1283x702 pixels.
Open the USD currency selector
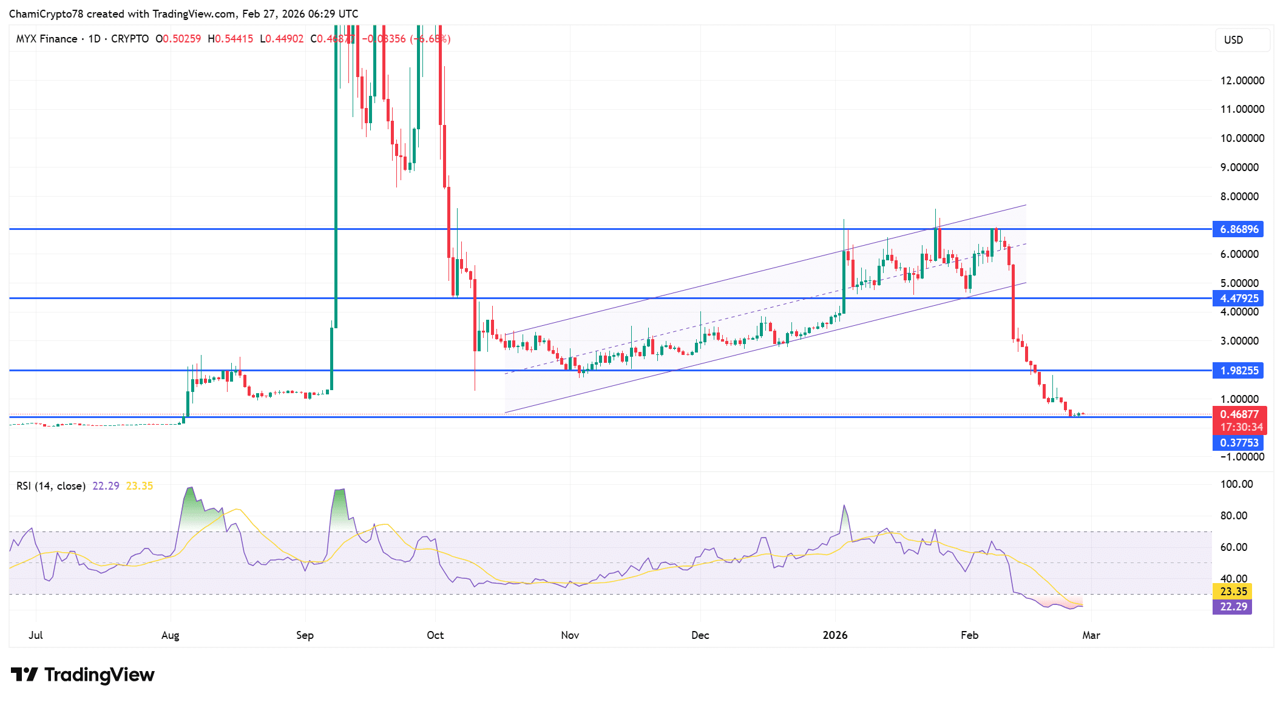(x=1241, y=39)
